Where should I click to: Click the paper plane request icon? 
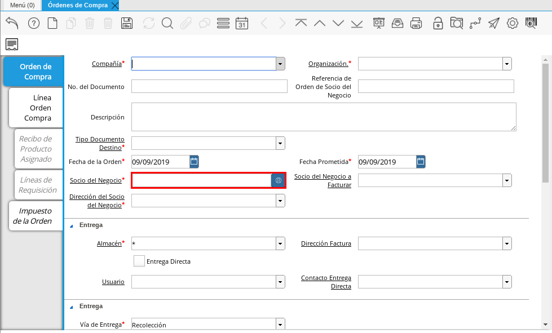pos(494,24)
